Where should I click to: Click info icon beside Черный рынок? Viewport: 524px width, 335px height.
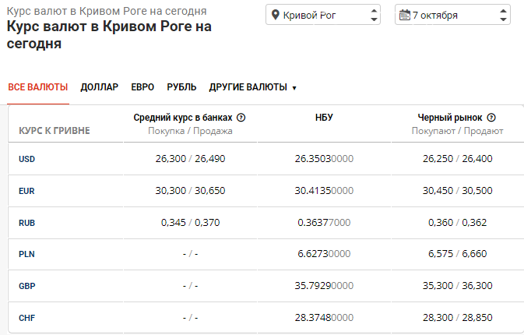[x=491, y=118]
